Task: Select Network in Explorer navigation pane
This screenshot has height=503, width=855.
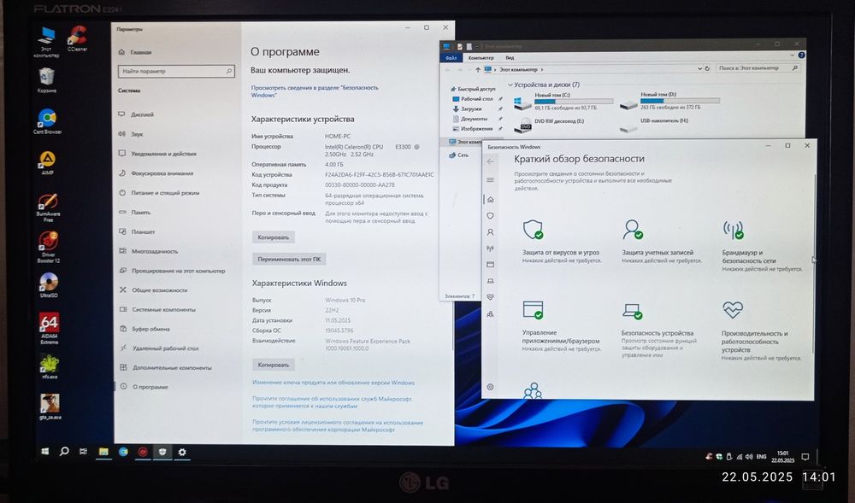Action: [458, 155]
